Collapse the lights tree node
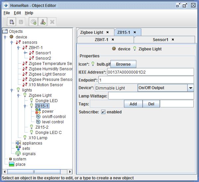Screen dimensions: 199x182 (x=12, y=90)
